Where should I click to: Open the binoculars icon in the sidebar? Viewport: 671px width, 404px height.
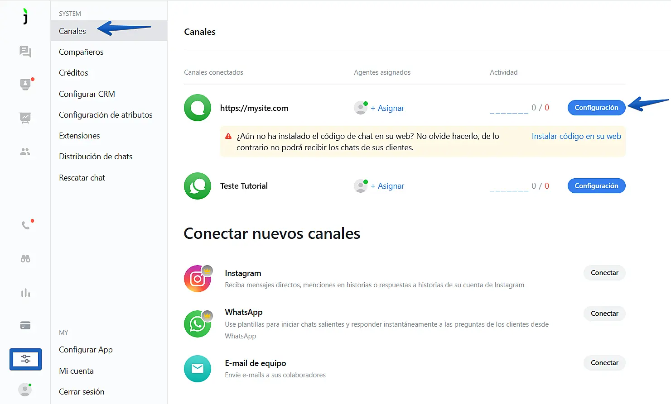[25, 259]
